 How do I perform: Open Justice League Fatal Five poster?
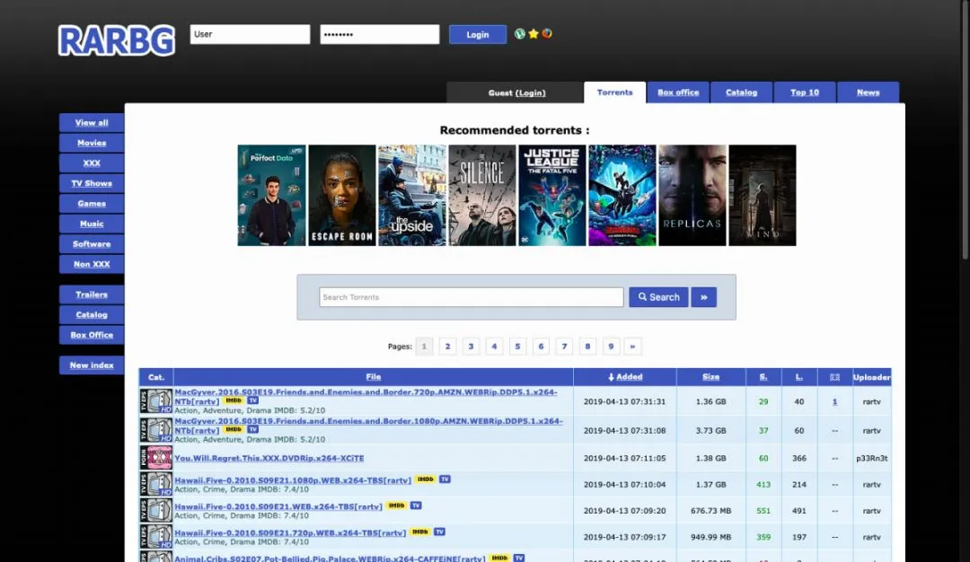(551, 196)
